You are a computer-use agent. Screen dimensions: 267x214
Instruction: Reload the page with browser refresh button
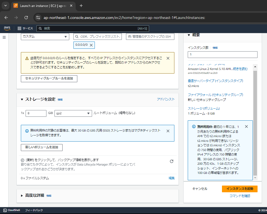click(26, 18)
